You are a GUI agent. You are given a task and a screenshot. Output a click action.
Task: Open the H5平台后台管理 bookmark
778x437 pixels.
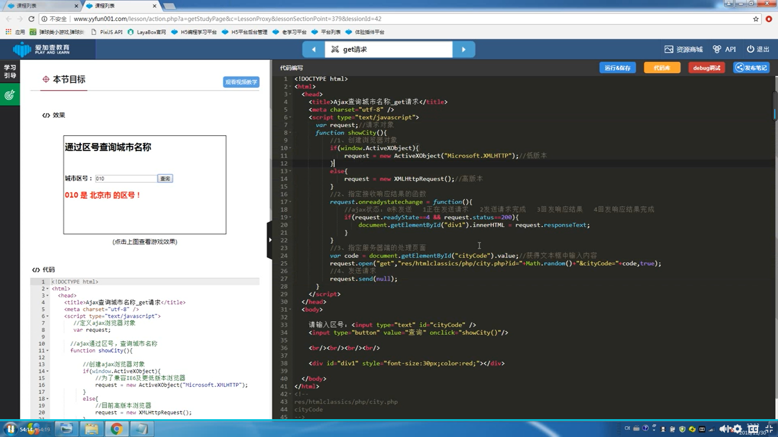coord(245,32)
